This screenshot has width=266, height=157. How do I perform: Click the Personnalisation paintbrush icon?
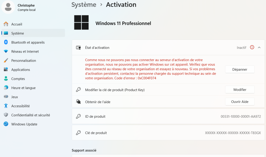(6, 61)
